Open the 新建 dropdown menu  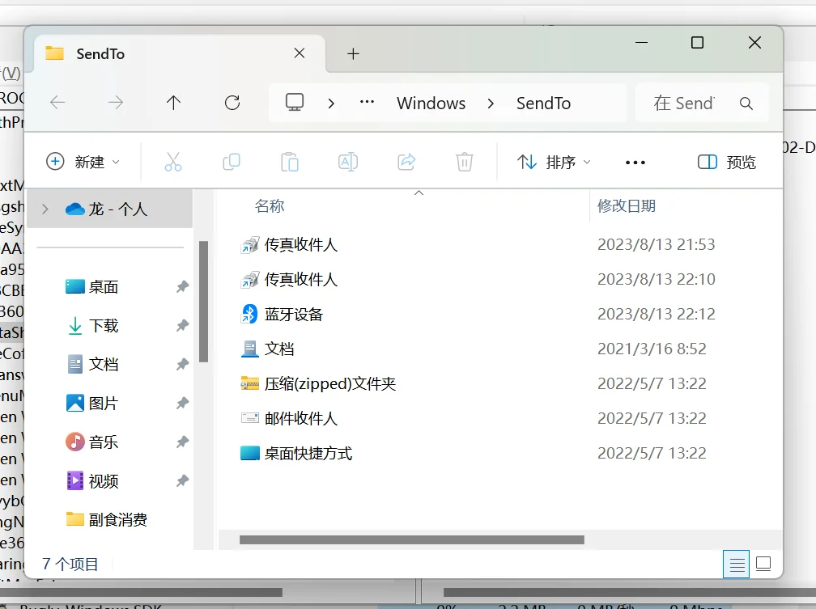(x=83, y=162)
